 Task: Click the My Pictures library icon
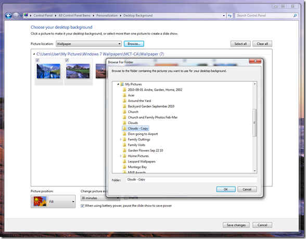coord(122,84)
